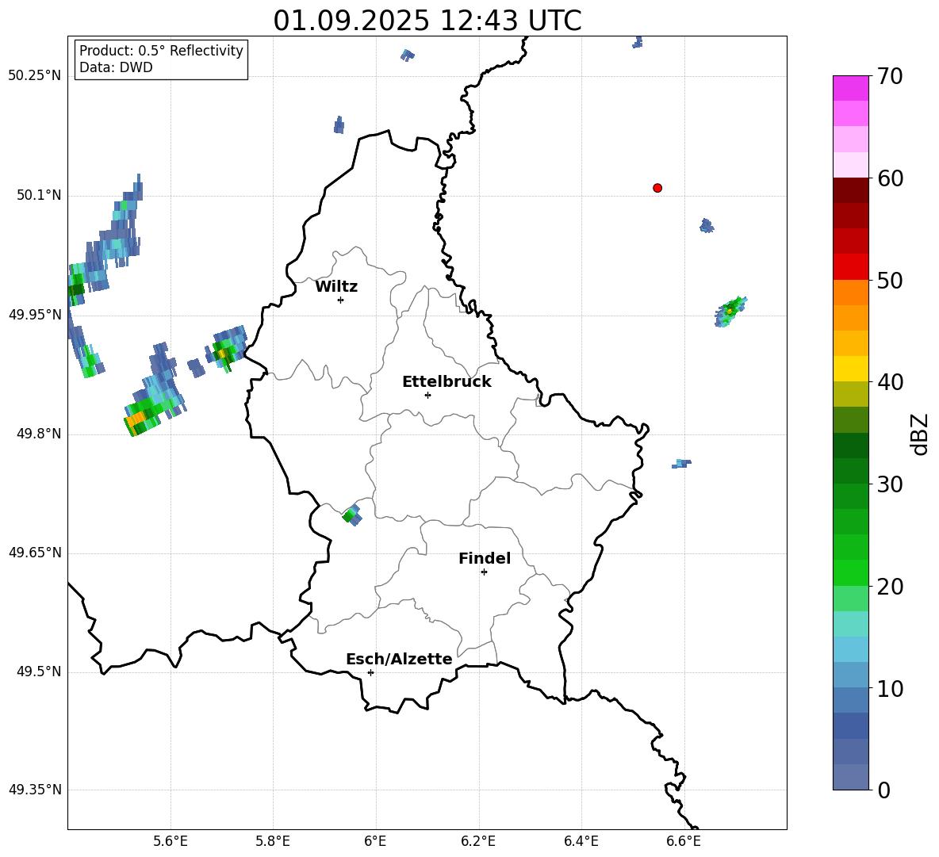The image size is (939, 857).
Task: Select the Esch/Alzette label
Action: 399,660
